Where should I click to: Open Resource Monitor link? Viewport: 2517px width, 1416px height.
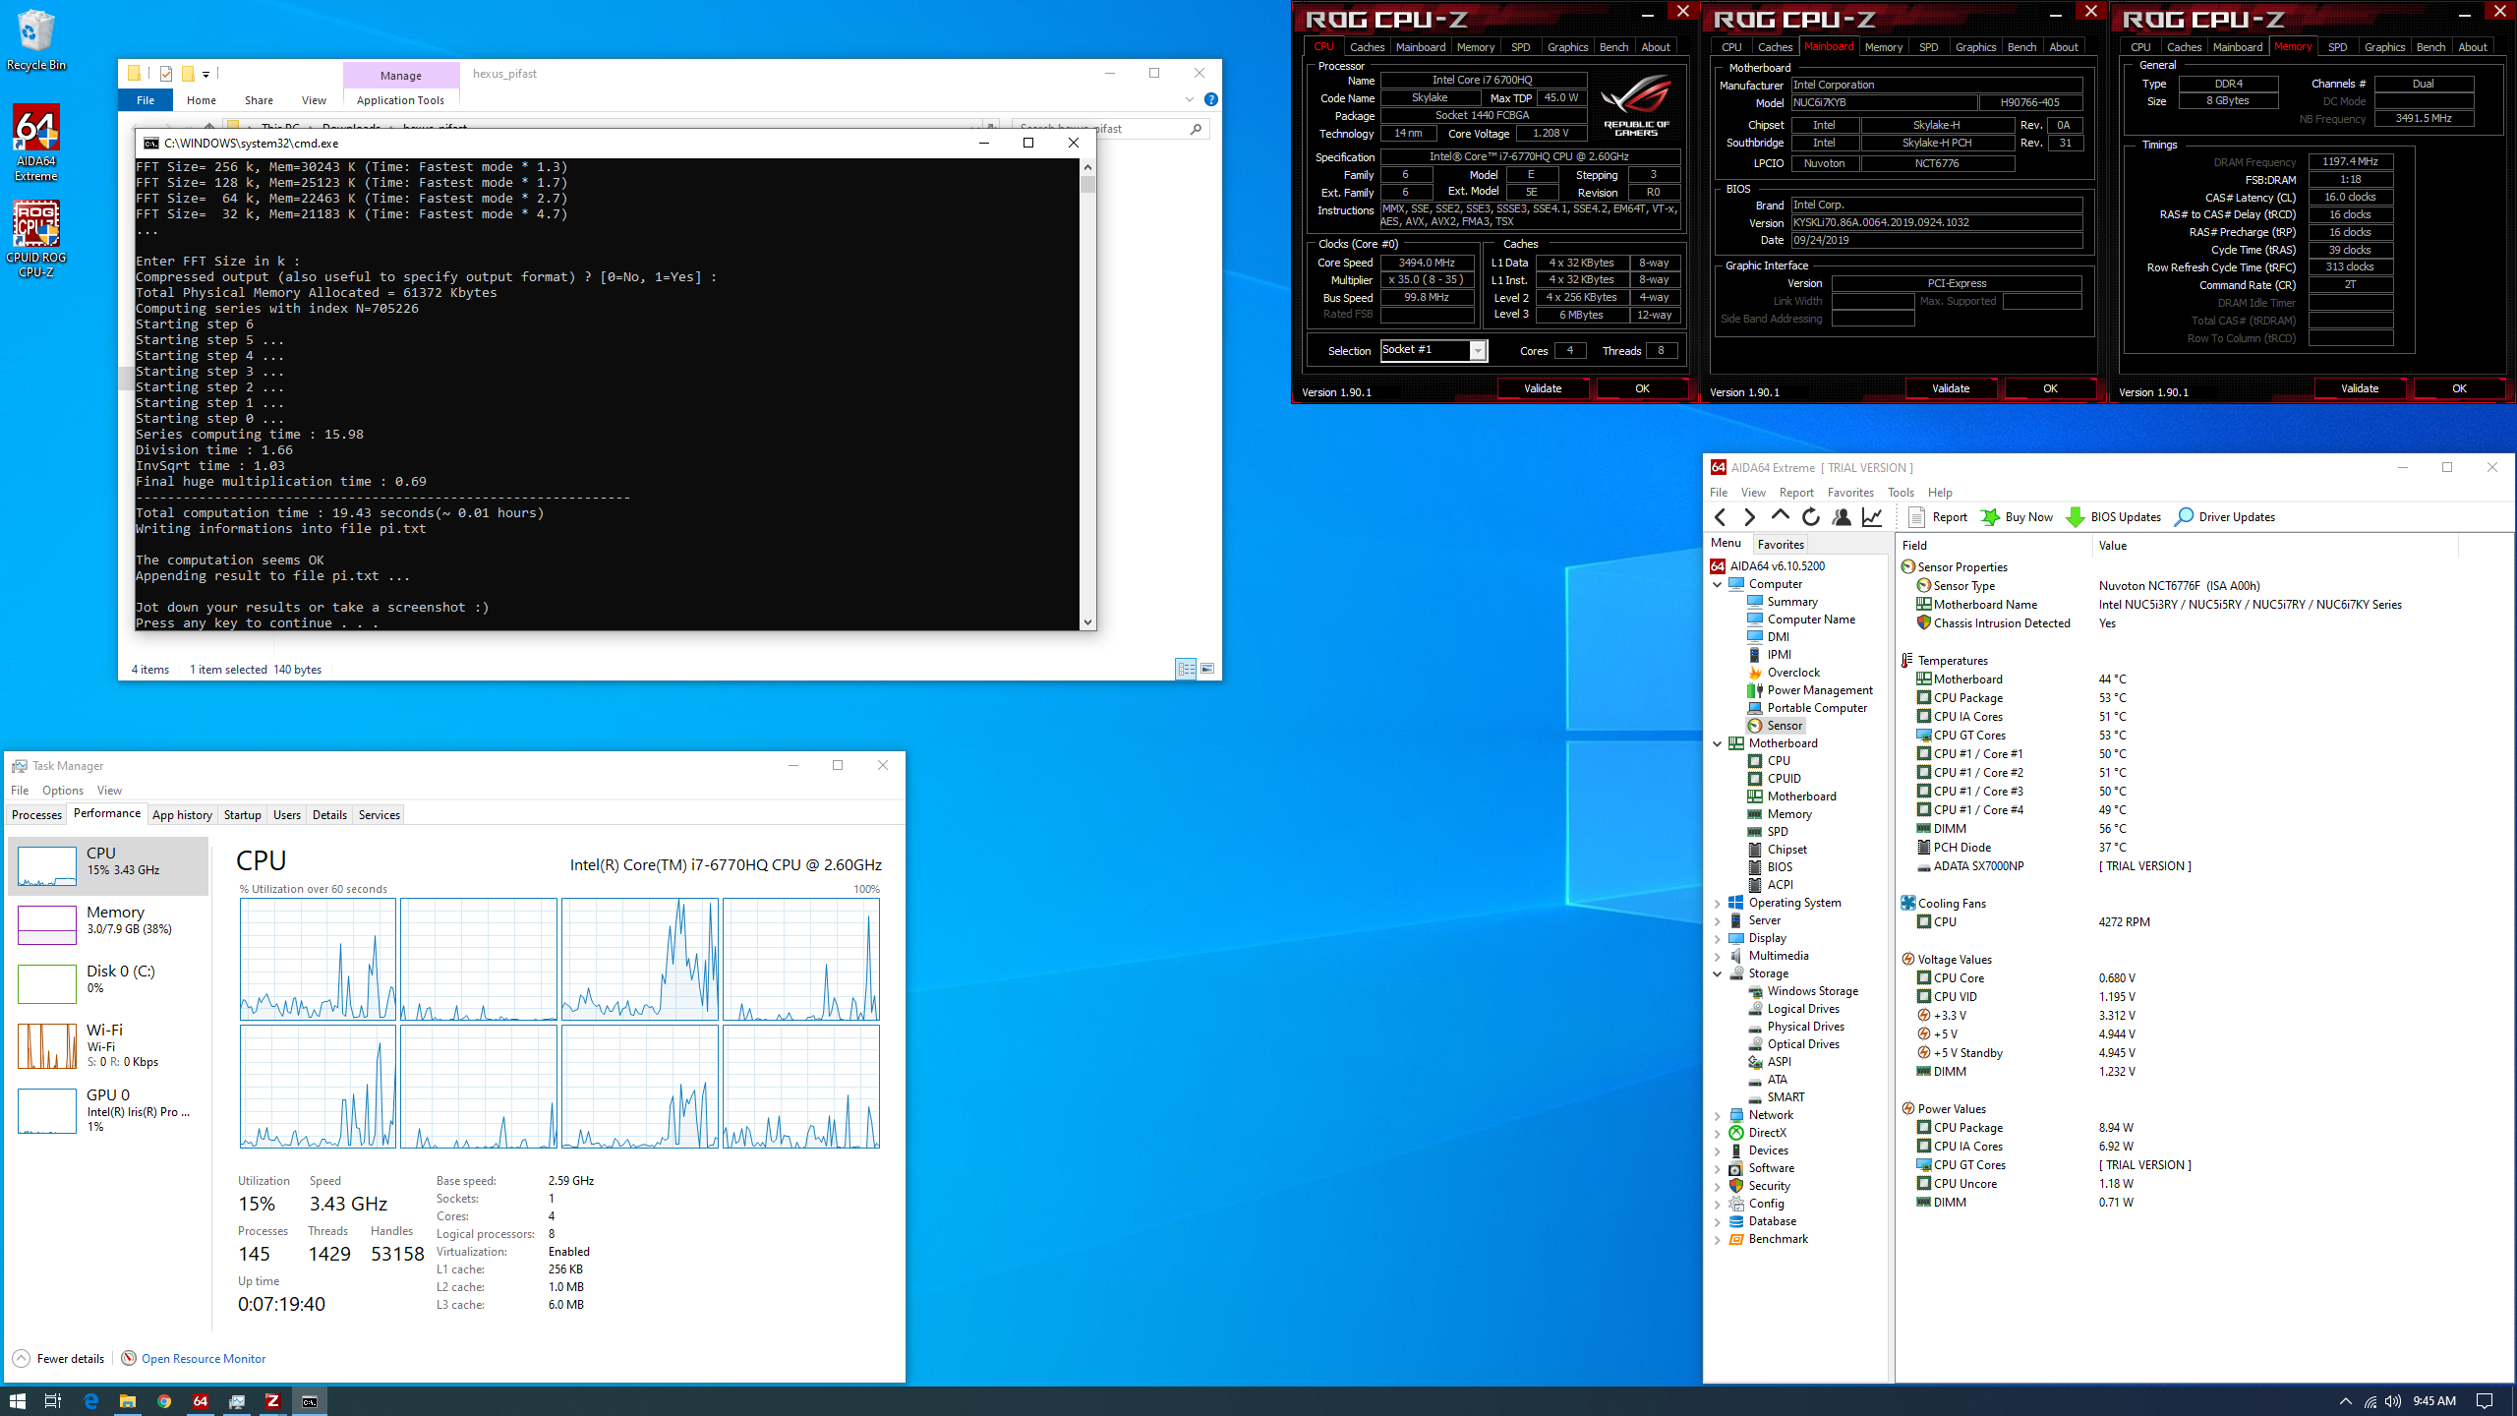(x=194, y=1359)
